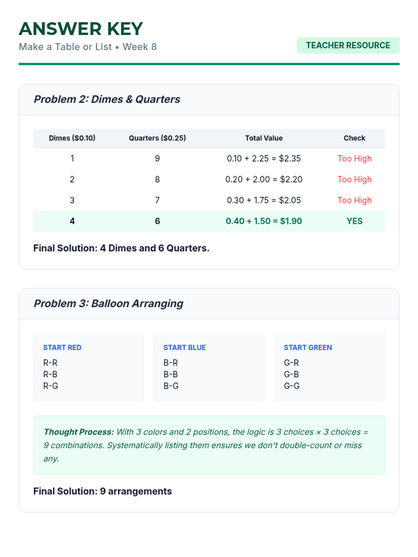Click Final Solution: 9 arrangements text
Screen dimensions: 418x557
click(102, 491)
